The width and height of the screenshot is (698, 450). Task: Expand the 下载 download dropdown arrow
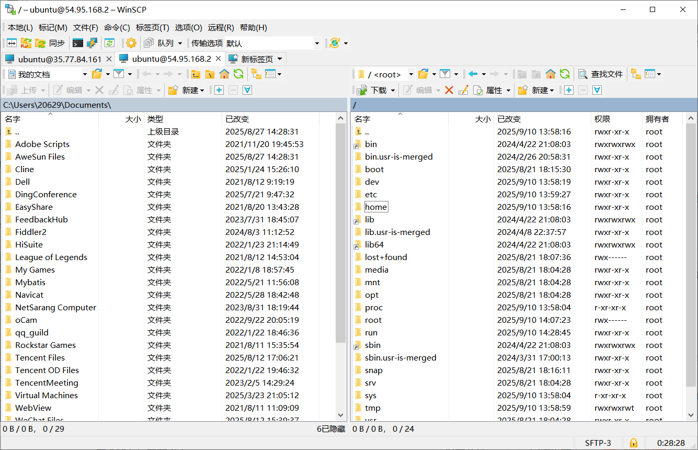[x=393, y=91]
